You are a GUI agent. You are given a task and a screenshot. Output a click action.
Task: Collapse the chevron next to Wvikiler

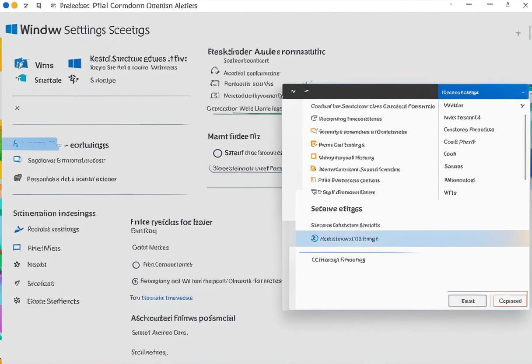coord(522,106)
